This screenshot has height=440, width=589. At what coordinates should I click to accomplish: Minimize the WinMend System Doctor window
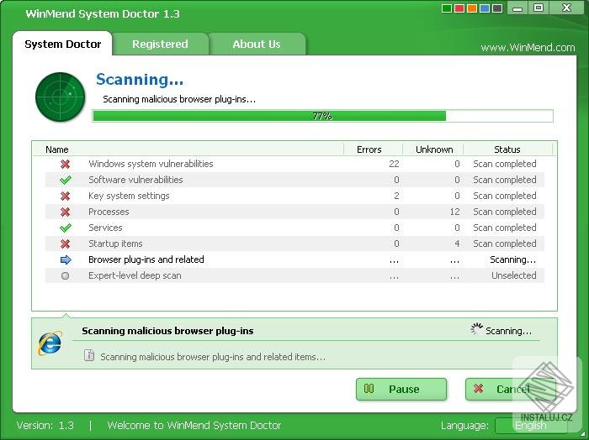517,8
